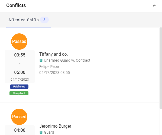
Task: Click the Passed status circle for Jeronimo Burger
Action: tap(19, 117)
